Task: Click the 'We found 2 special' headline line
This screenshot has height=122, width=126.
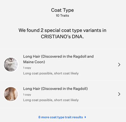Action: tap(63, 30)
